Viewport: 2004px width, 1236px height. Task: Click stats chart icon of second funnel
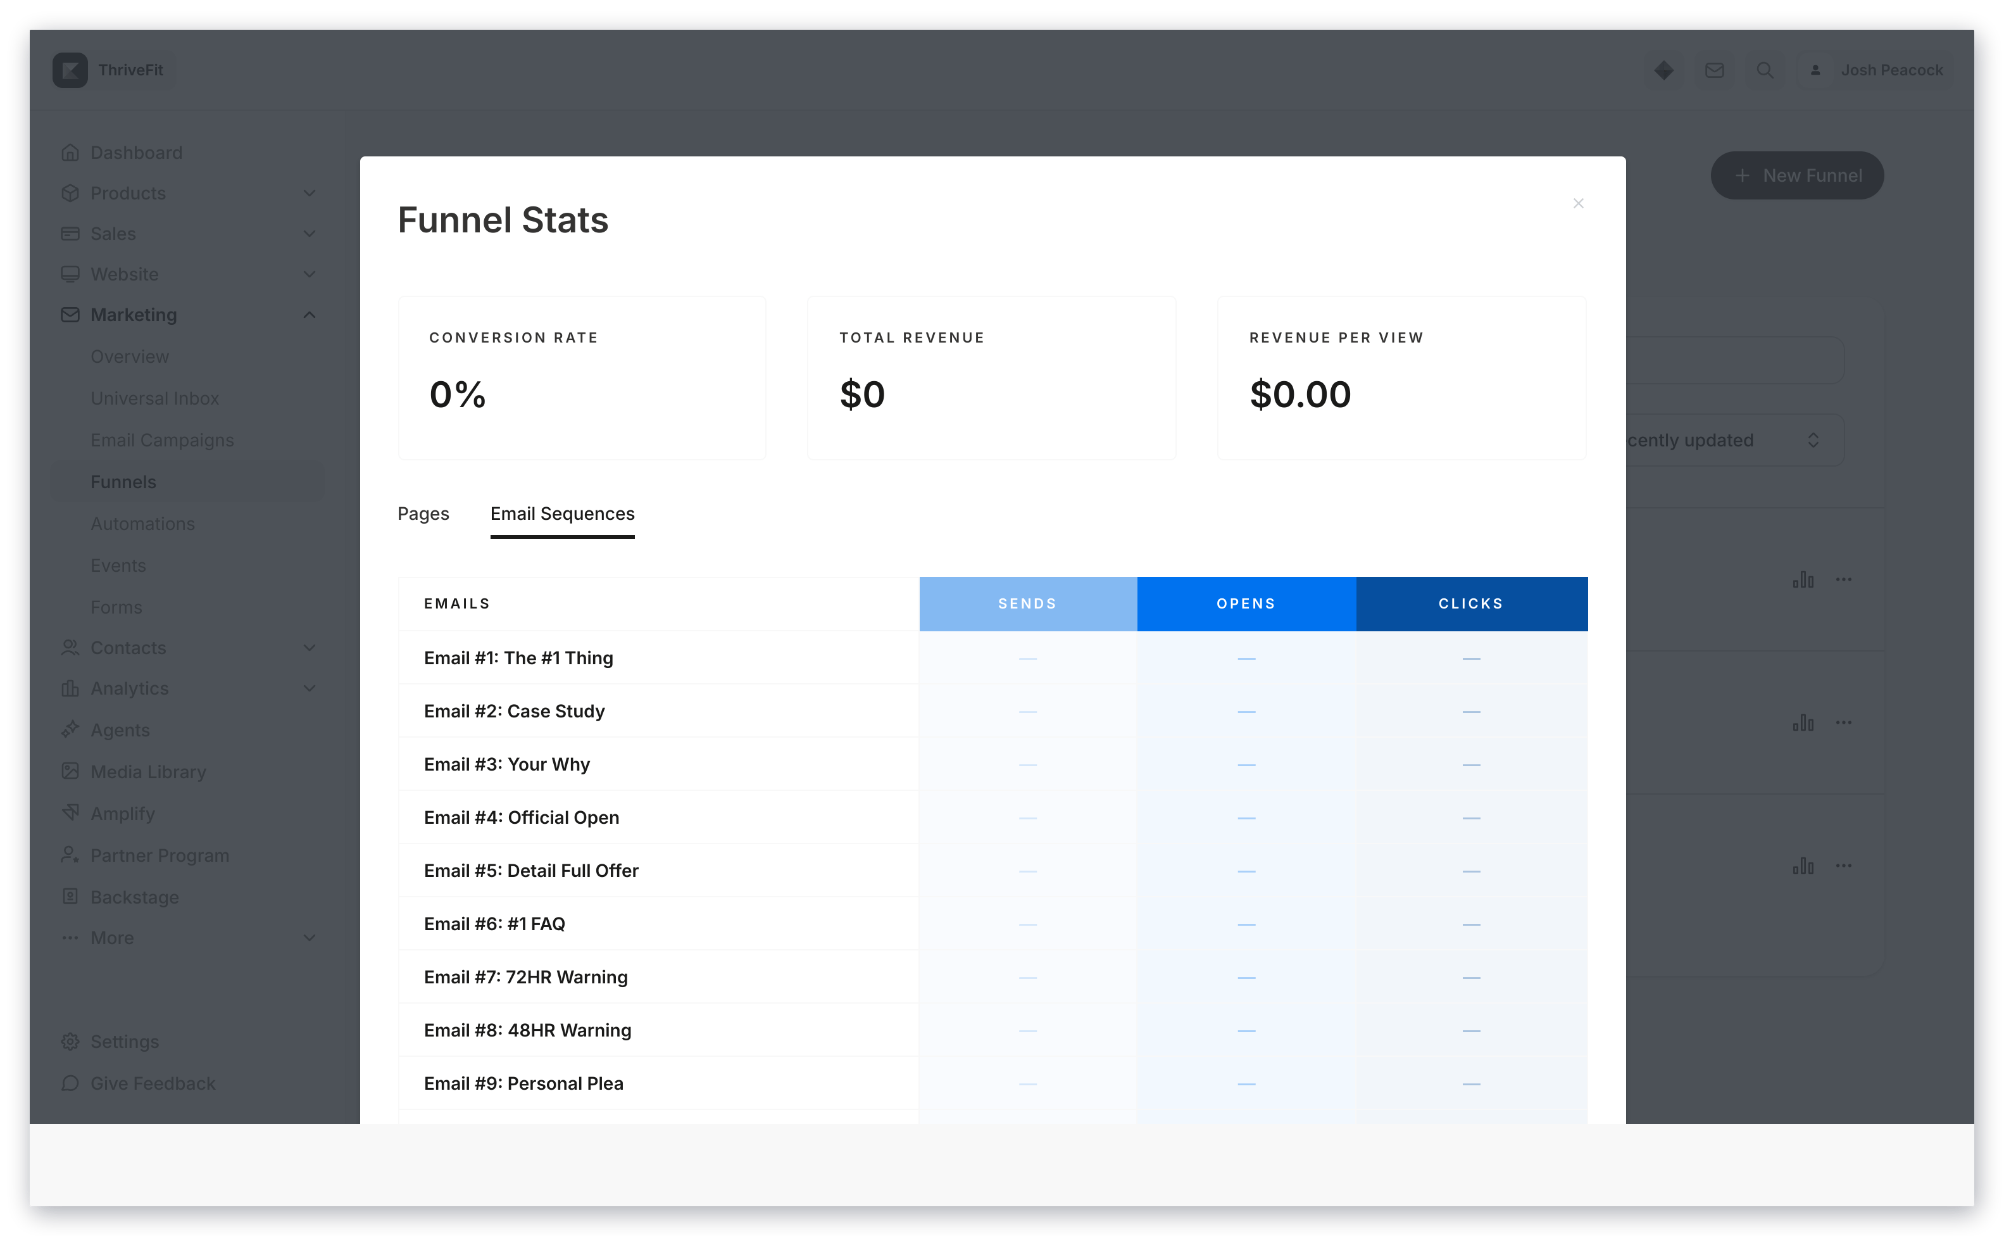click(1802, 722)
